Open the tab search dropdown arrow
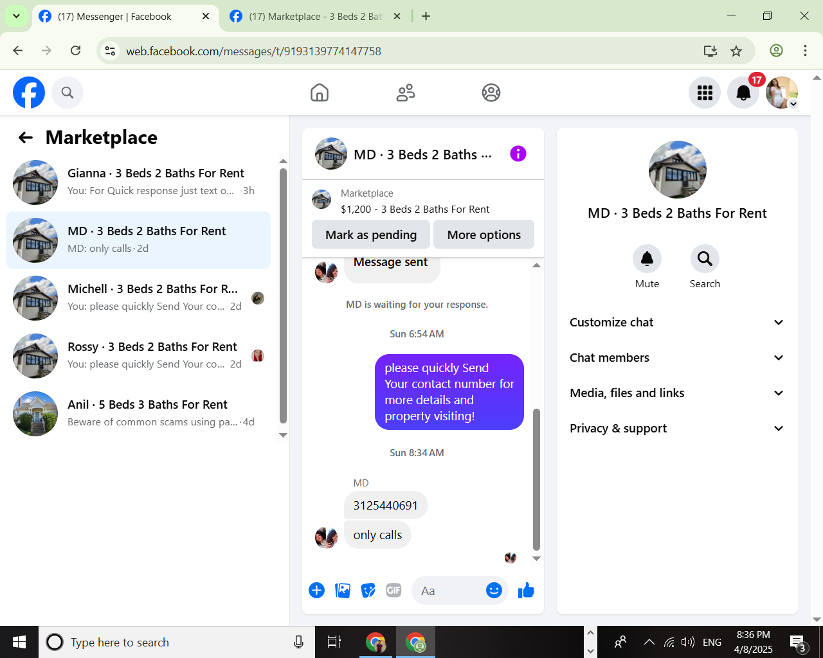Viewport: 823px width, 658px height. tap(16, 16)
